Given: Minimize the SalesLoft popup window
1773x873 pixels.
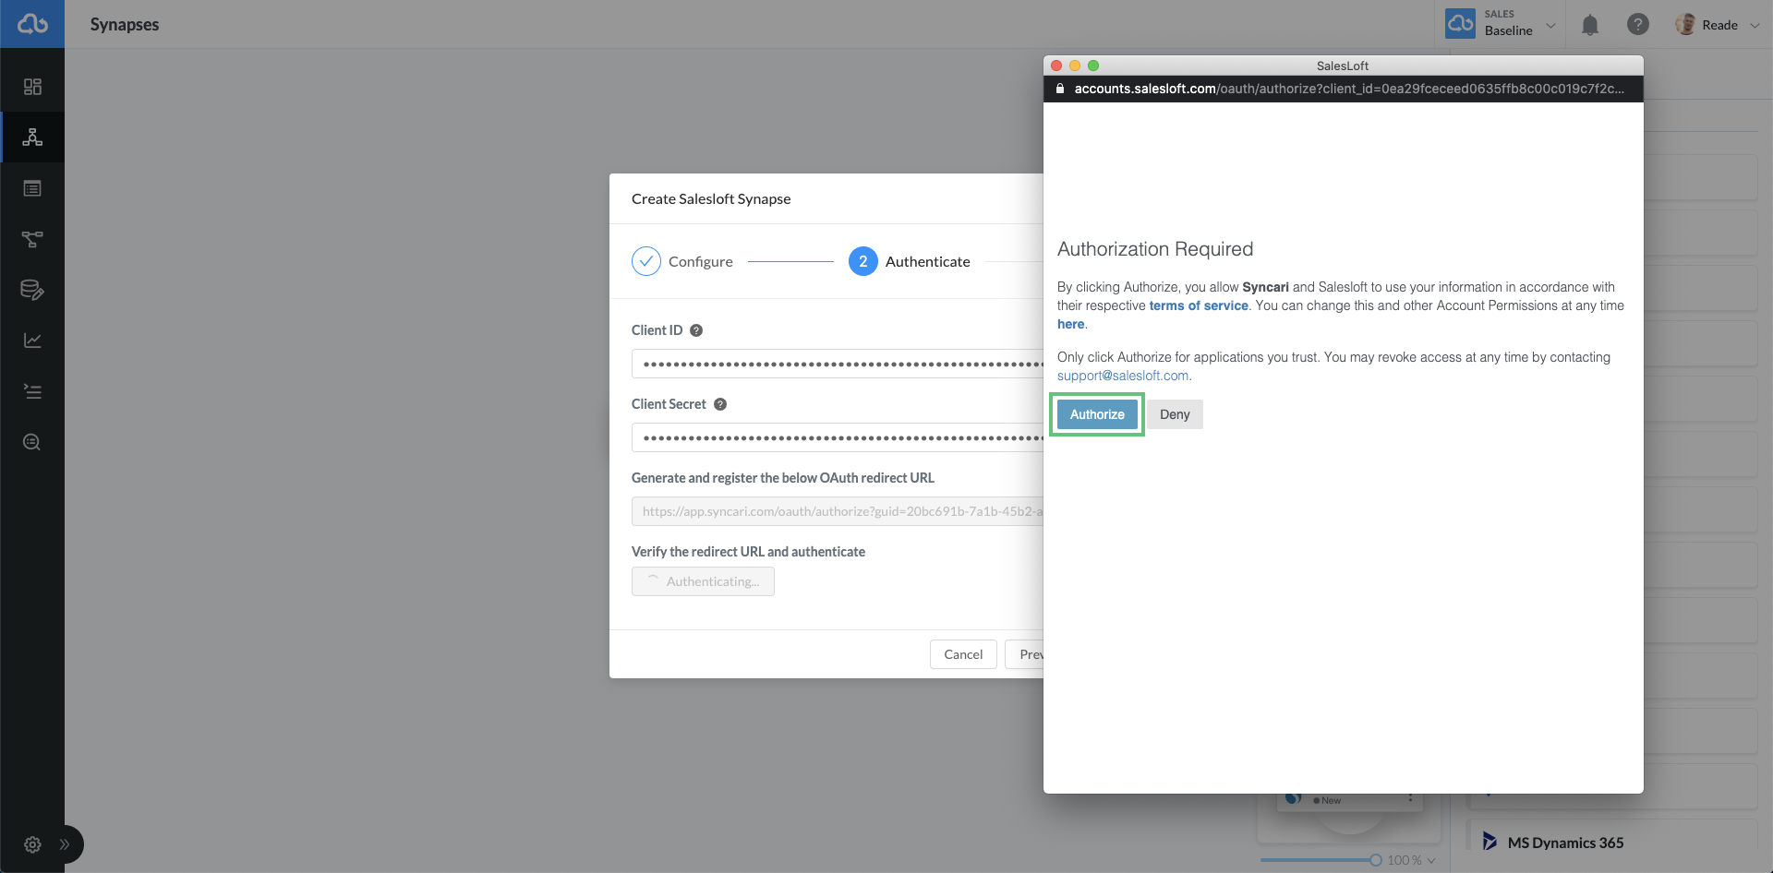Looking at the screenshot, I should [x=1075, y=66].
